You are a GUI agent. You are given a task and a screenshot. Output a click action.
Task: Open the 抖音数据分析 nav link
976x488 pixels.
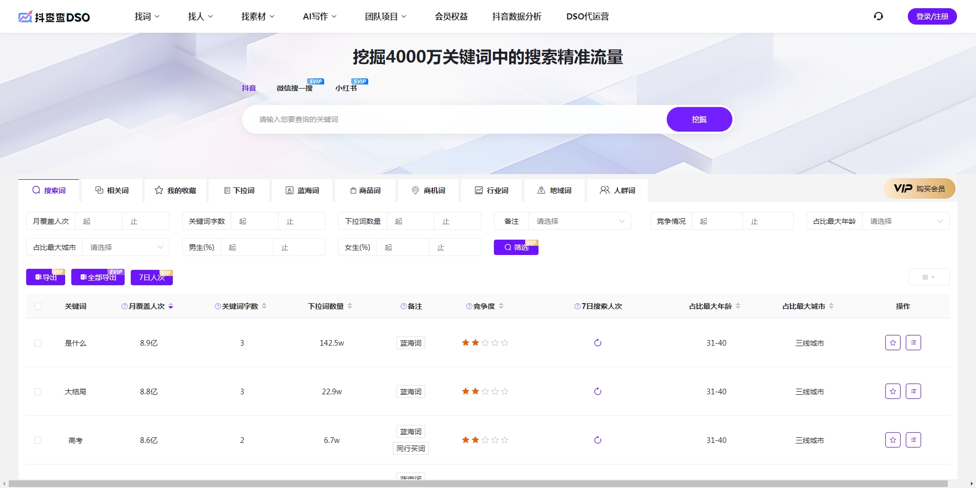(x=516, y=16)
